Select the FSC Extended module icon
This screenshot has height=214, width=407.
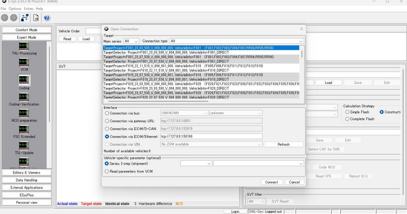(x=24, y=129)
